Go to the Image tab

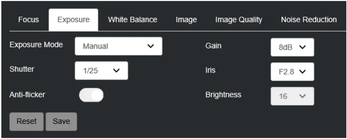186,20
